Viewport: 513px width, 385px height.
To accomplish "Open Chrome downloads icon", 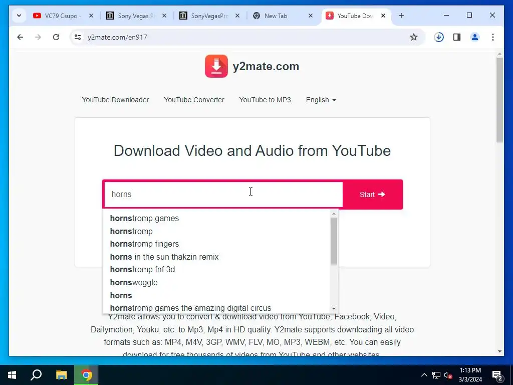I will [x=439, y=37].
